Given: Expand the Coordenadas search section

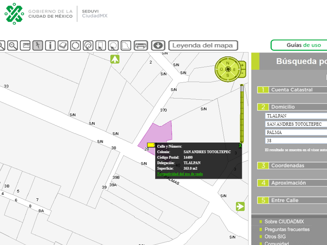Looking at the screenshot, I should pos(288,166).
